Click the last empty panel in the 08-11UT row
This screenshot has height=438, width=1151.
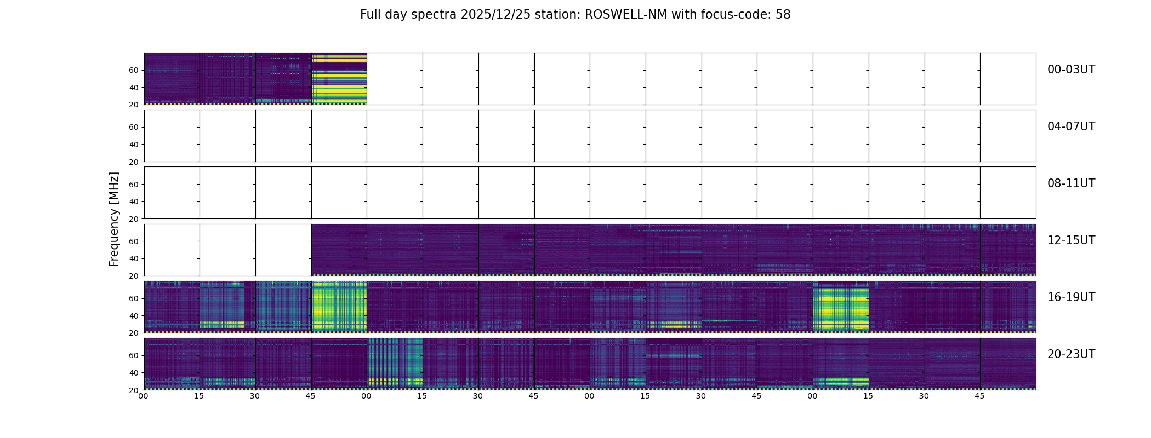click(x=1008, y=193)
